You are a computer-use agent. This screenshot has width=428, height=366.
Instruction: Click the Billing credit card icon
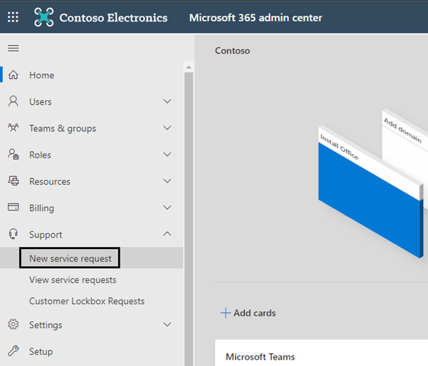click(x=13, y=207)
